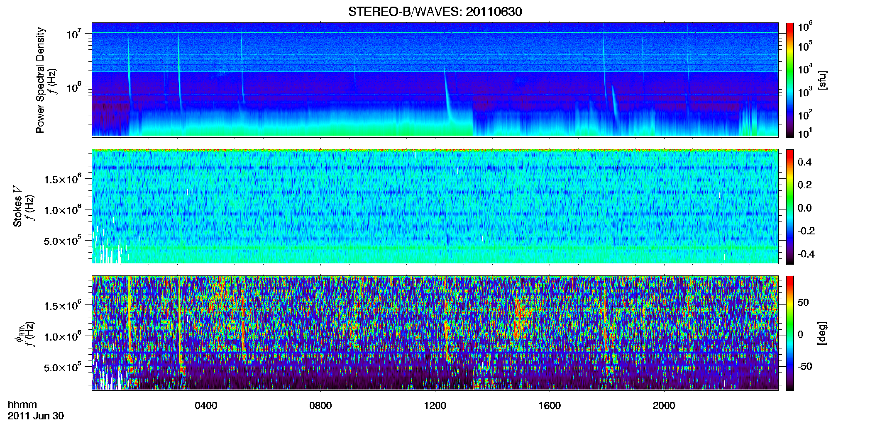Click the Stokes V colorbar
This screenshot has width=870, height=448.
[790, 207]
